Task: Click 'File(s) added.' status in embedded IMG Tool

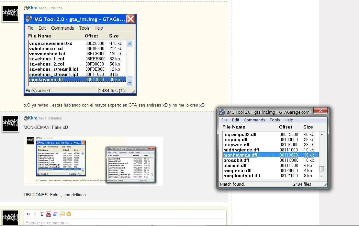Action: coord(39,91)
